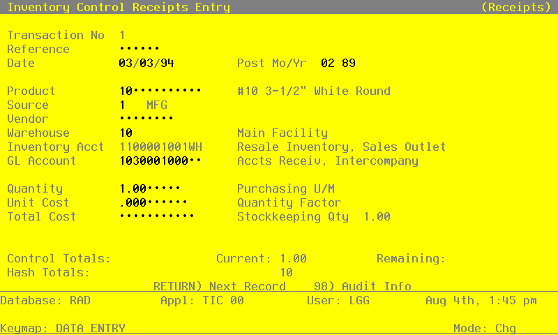Select the Date field 03/03/94
The height and width of the screenshot is (335, 558).
tap(146, 63)
